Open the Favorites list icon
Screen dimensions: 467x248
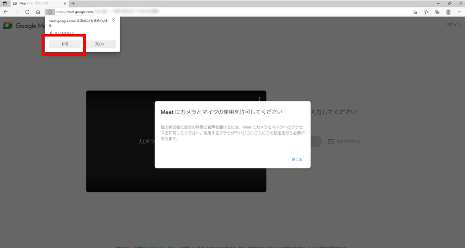(426, 12)
